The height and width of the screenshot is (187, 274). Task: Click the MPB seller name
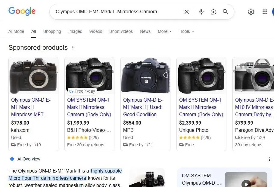tap(128, 130)
